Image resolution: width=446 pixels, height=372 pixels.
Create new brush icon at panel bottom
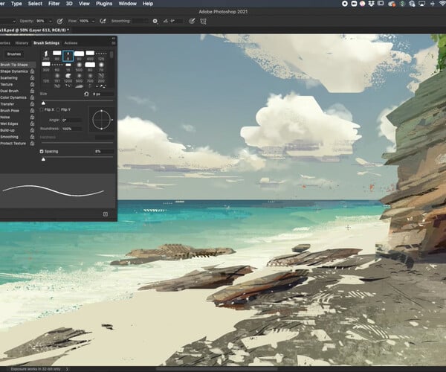106,214
